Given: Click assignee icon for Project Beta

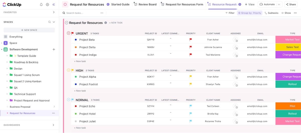Looking at the screenshot, I should 235,40.
